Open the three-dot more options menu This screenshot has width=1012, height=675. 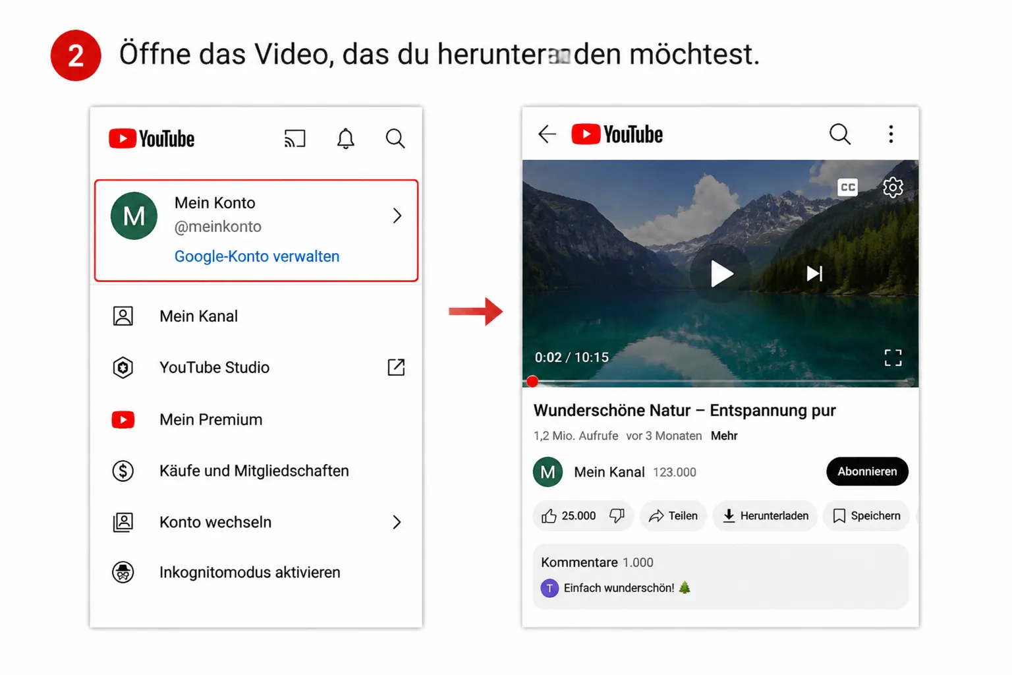click(x=891, y=134)
